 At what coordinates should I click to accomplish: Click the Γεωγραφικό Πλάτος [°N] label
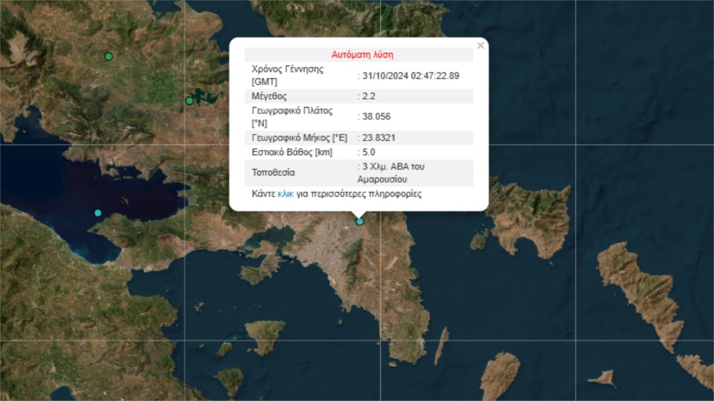click(x=292, y=116)
